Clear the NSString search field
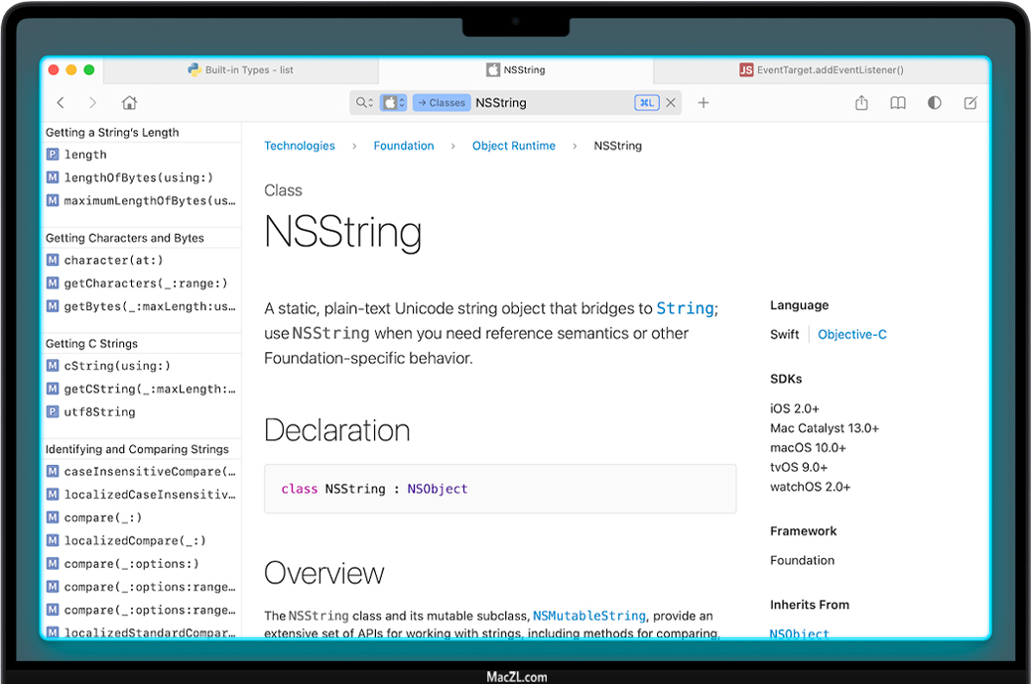The image size is (1032, 684). pyautogui.click(x=671, y=103)
